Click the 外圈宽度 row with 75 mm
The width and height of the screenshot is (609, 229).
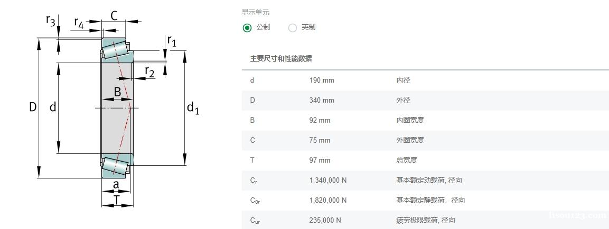click(425, 141)
